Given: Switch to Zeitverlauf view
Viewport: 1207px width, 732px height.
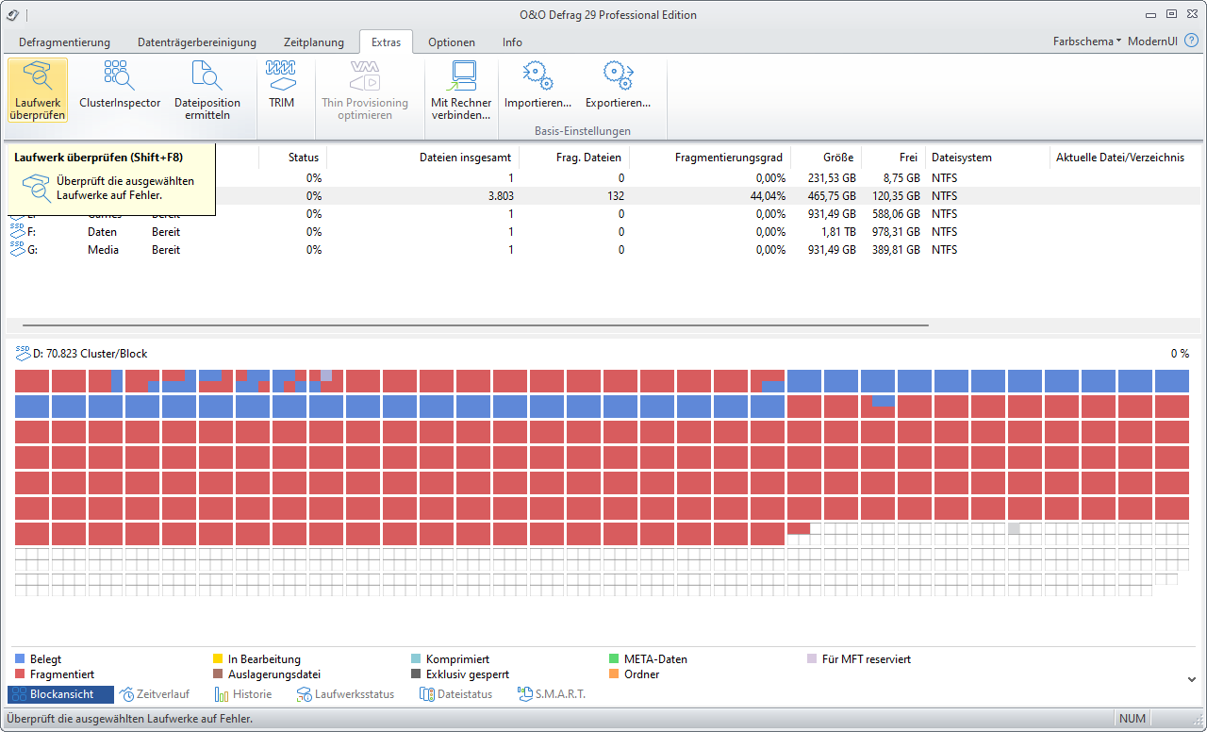Looking at the screenshot, I should 155,694.
